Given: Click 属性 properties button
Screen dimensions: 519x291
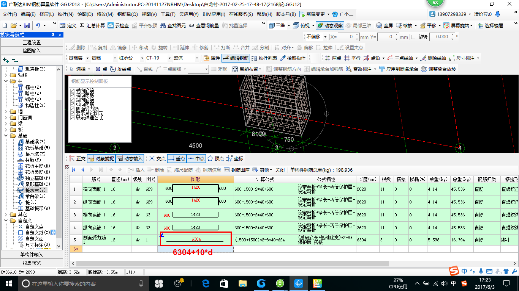Looking at the screenshot, I should [212, 58].
